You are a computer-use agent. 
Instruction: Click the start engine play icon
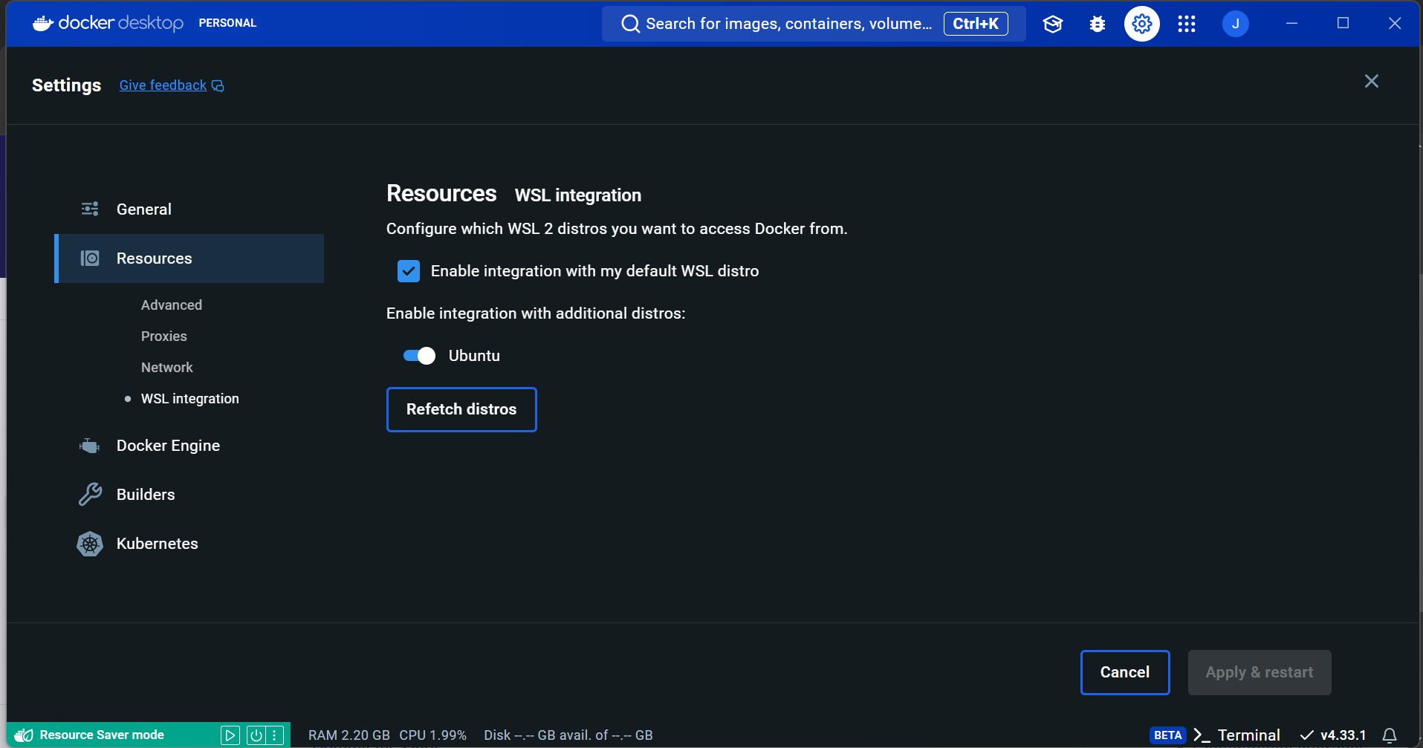(x=230, y=735)
